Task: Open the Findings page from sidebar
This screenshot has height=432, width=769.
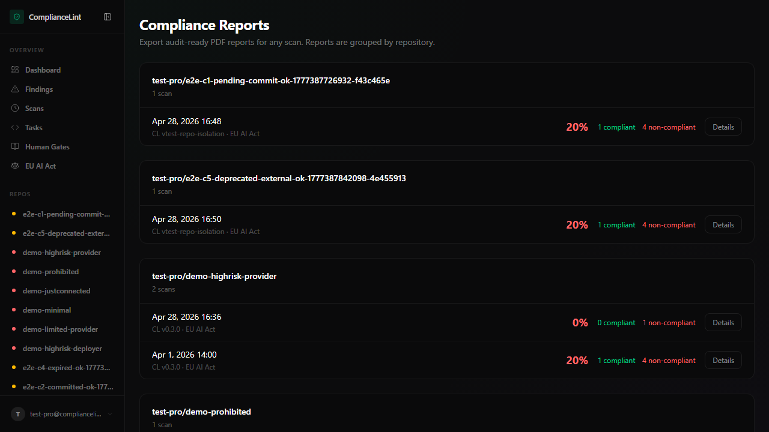Action: [x=39, y=89]
